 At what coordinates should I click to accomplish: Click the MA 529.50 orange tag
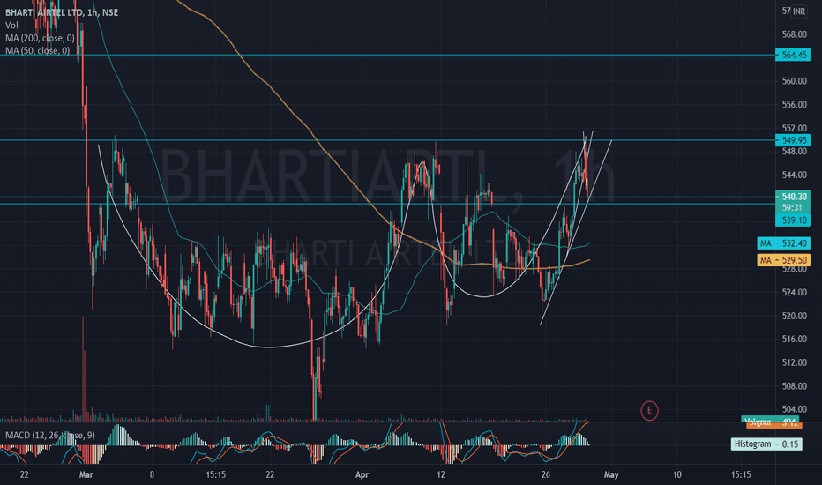pos(784,260)
